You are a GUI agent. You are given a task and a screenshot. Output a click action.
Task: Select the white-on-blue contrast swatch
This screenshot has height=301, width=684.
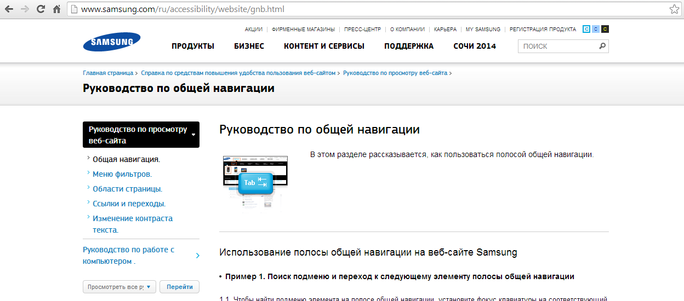coord(586,29)
